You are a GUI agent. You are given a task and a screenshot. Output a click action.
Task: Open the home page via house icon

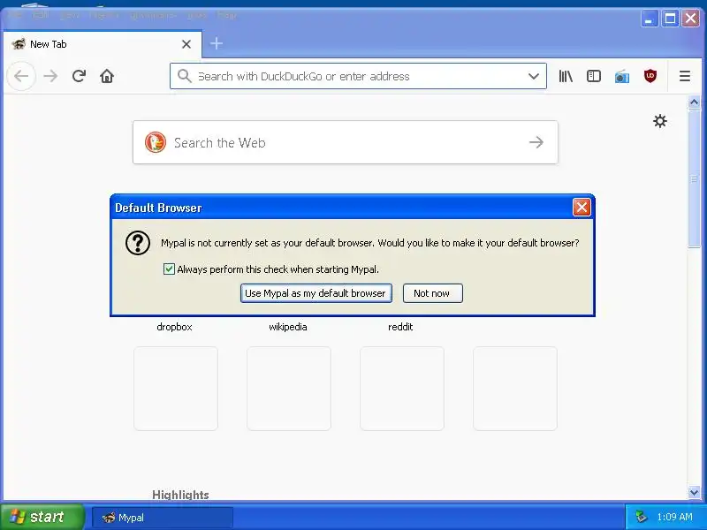click(x=107, y=76)
